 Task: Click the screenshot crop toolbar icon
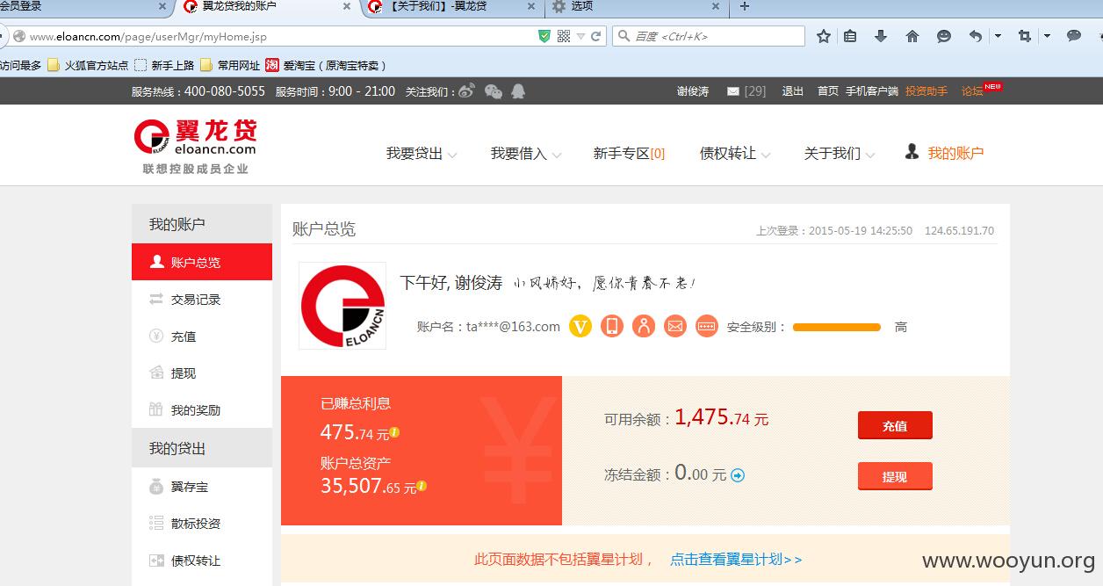[1025, 36]
